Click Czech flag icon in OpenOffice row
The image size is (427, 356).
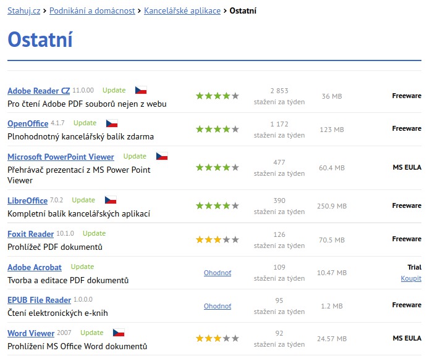coord(112,123)
